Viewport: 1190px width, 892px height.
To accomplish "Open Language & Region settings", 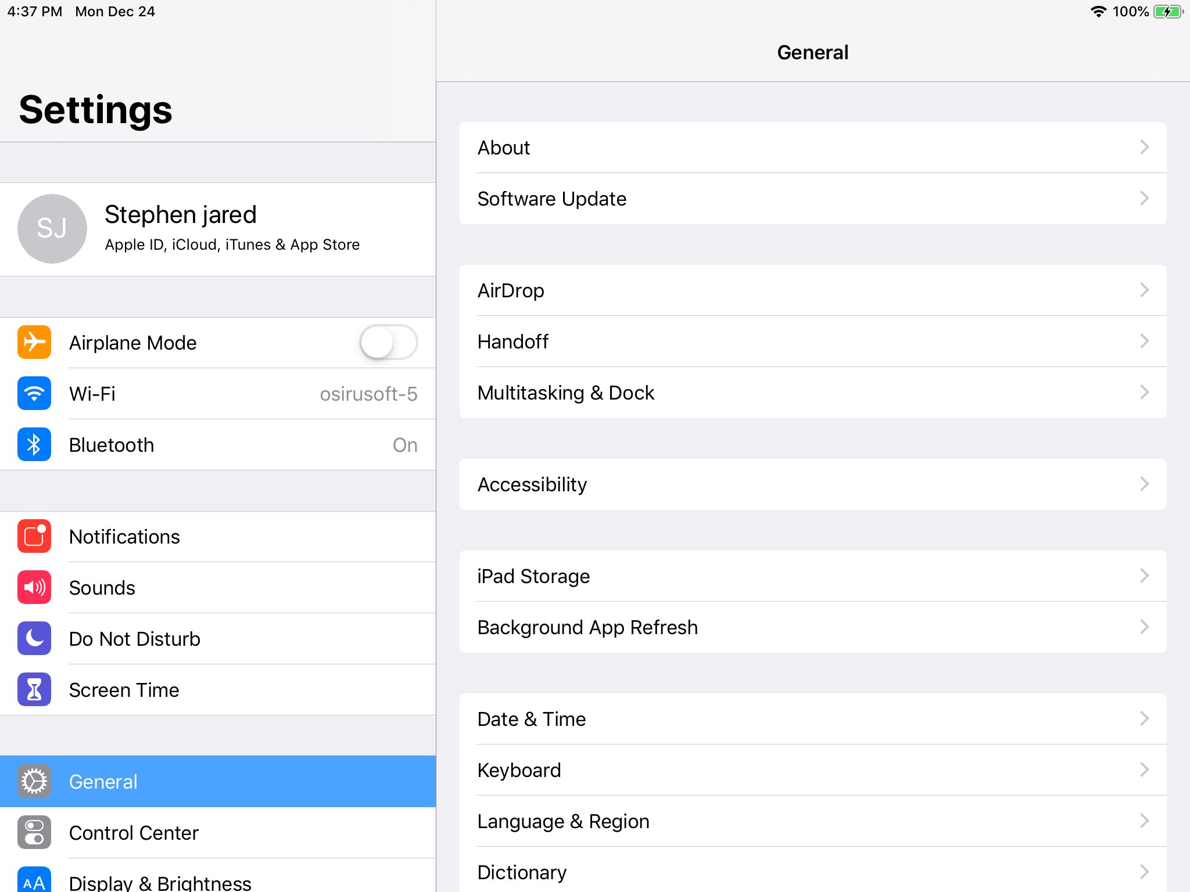I will point(813,821).
